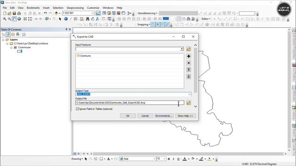Viewport: 296px width, 166px height.
Task: Click the Open folder icon in Standard toolbar
Action: tap(9, 13)
